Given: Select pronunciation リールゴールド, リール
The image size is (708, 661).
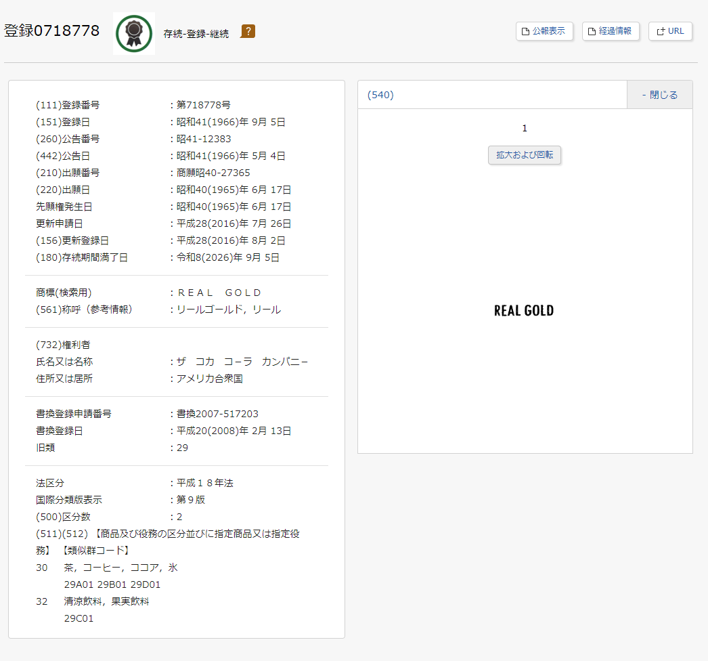Looking at the screenshot, I should pos(229,310).
